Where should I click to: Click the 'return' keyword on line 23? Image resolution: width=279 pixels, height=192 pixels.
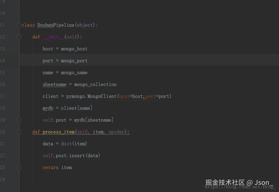[51, 168]
